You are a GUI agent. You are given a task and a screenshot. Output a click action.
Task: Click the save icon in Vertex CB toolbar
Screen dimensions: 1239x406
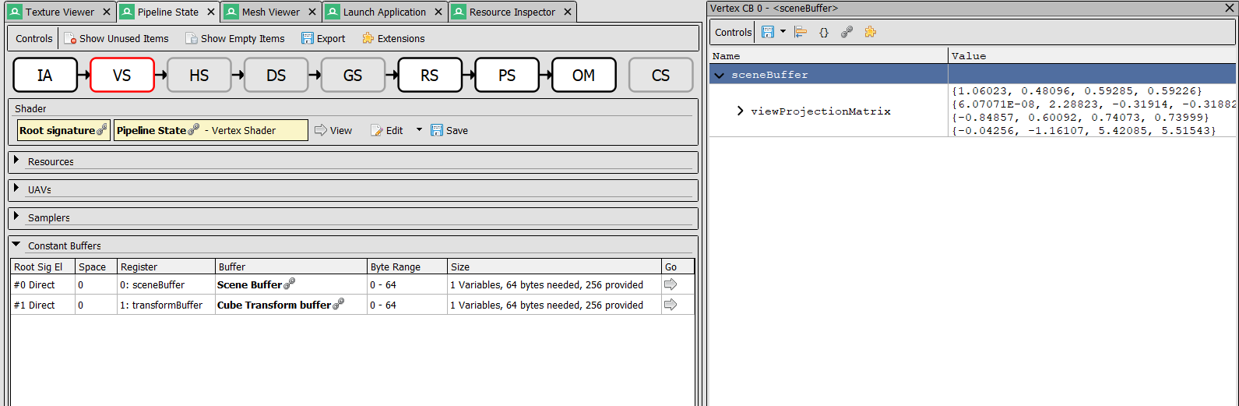[768, 32]
